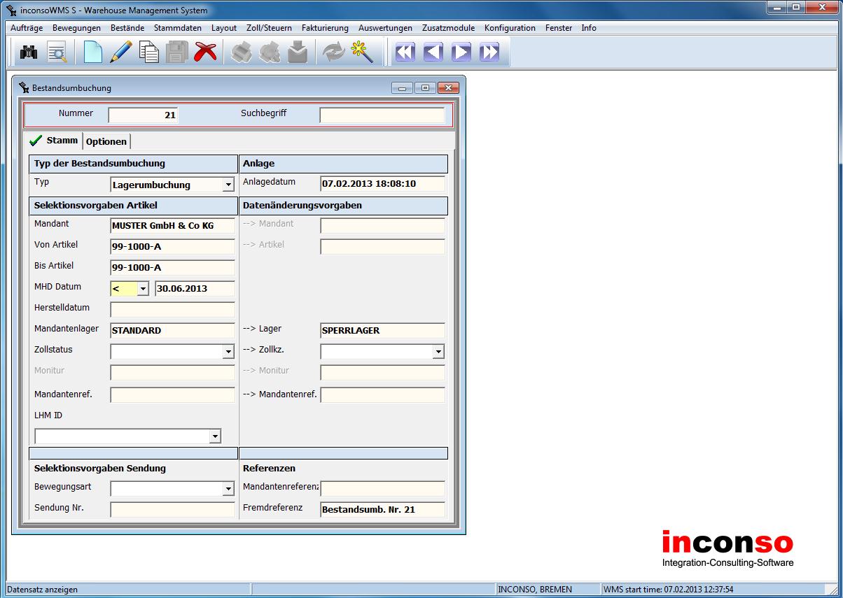The image size is (843, 598).
Task: Click the Mandantenreferenz field under Referenzen
Action: point(383,488)
